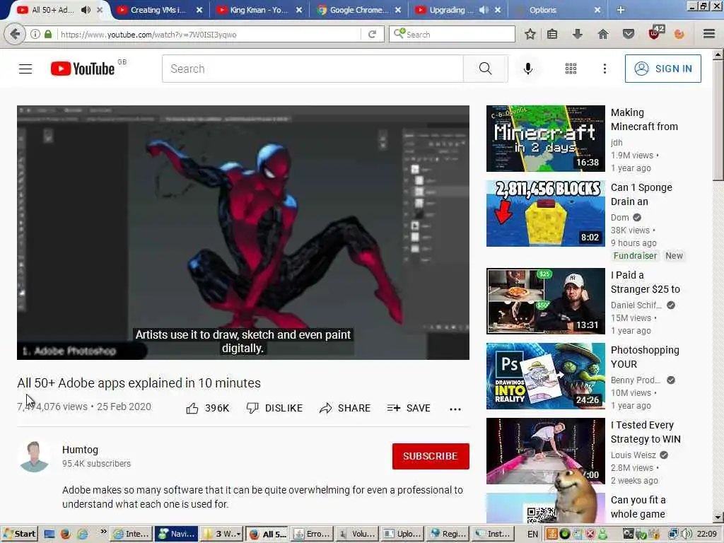This screenshot has width=724, height=543.
Task: Switch to the Upgrading tab
Action: click(x=452, y=10)
